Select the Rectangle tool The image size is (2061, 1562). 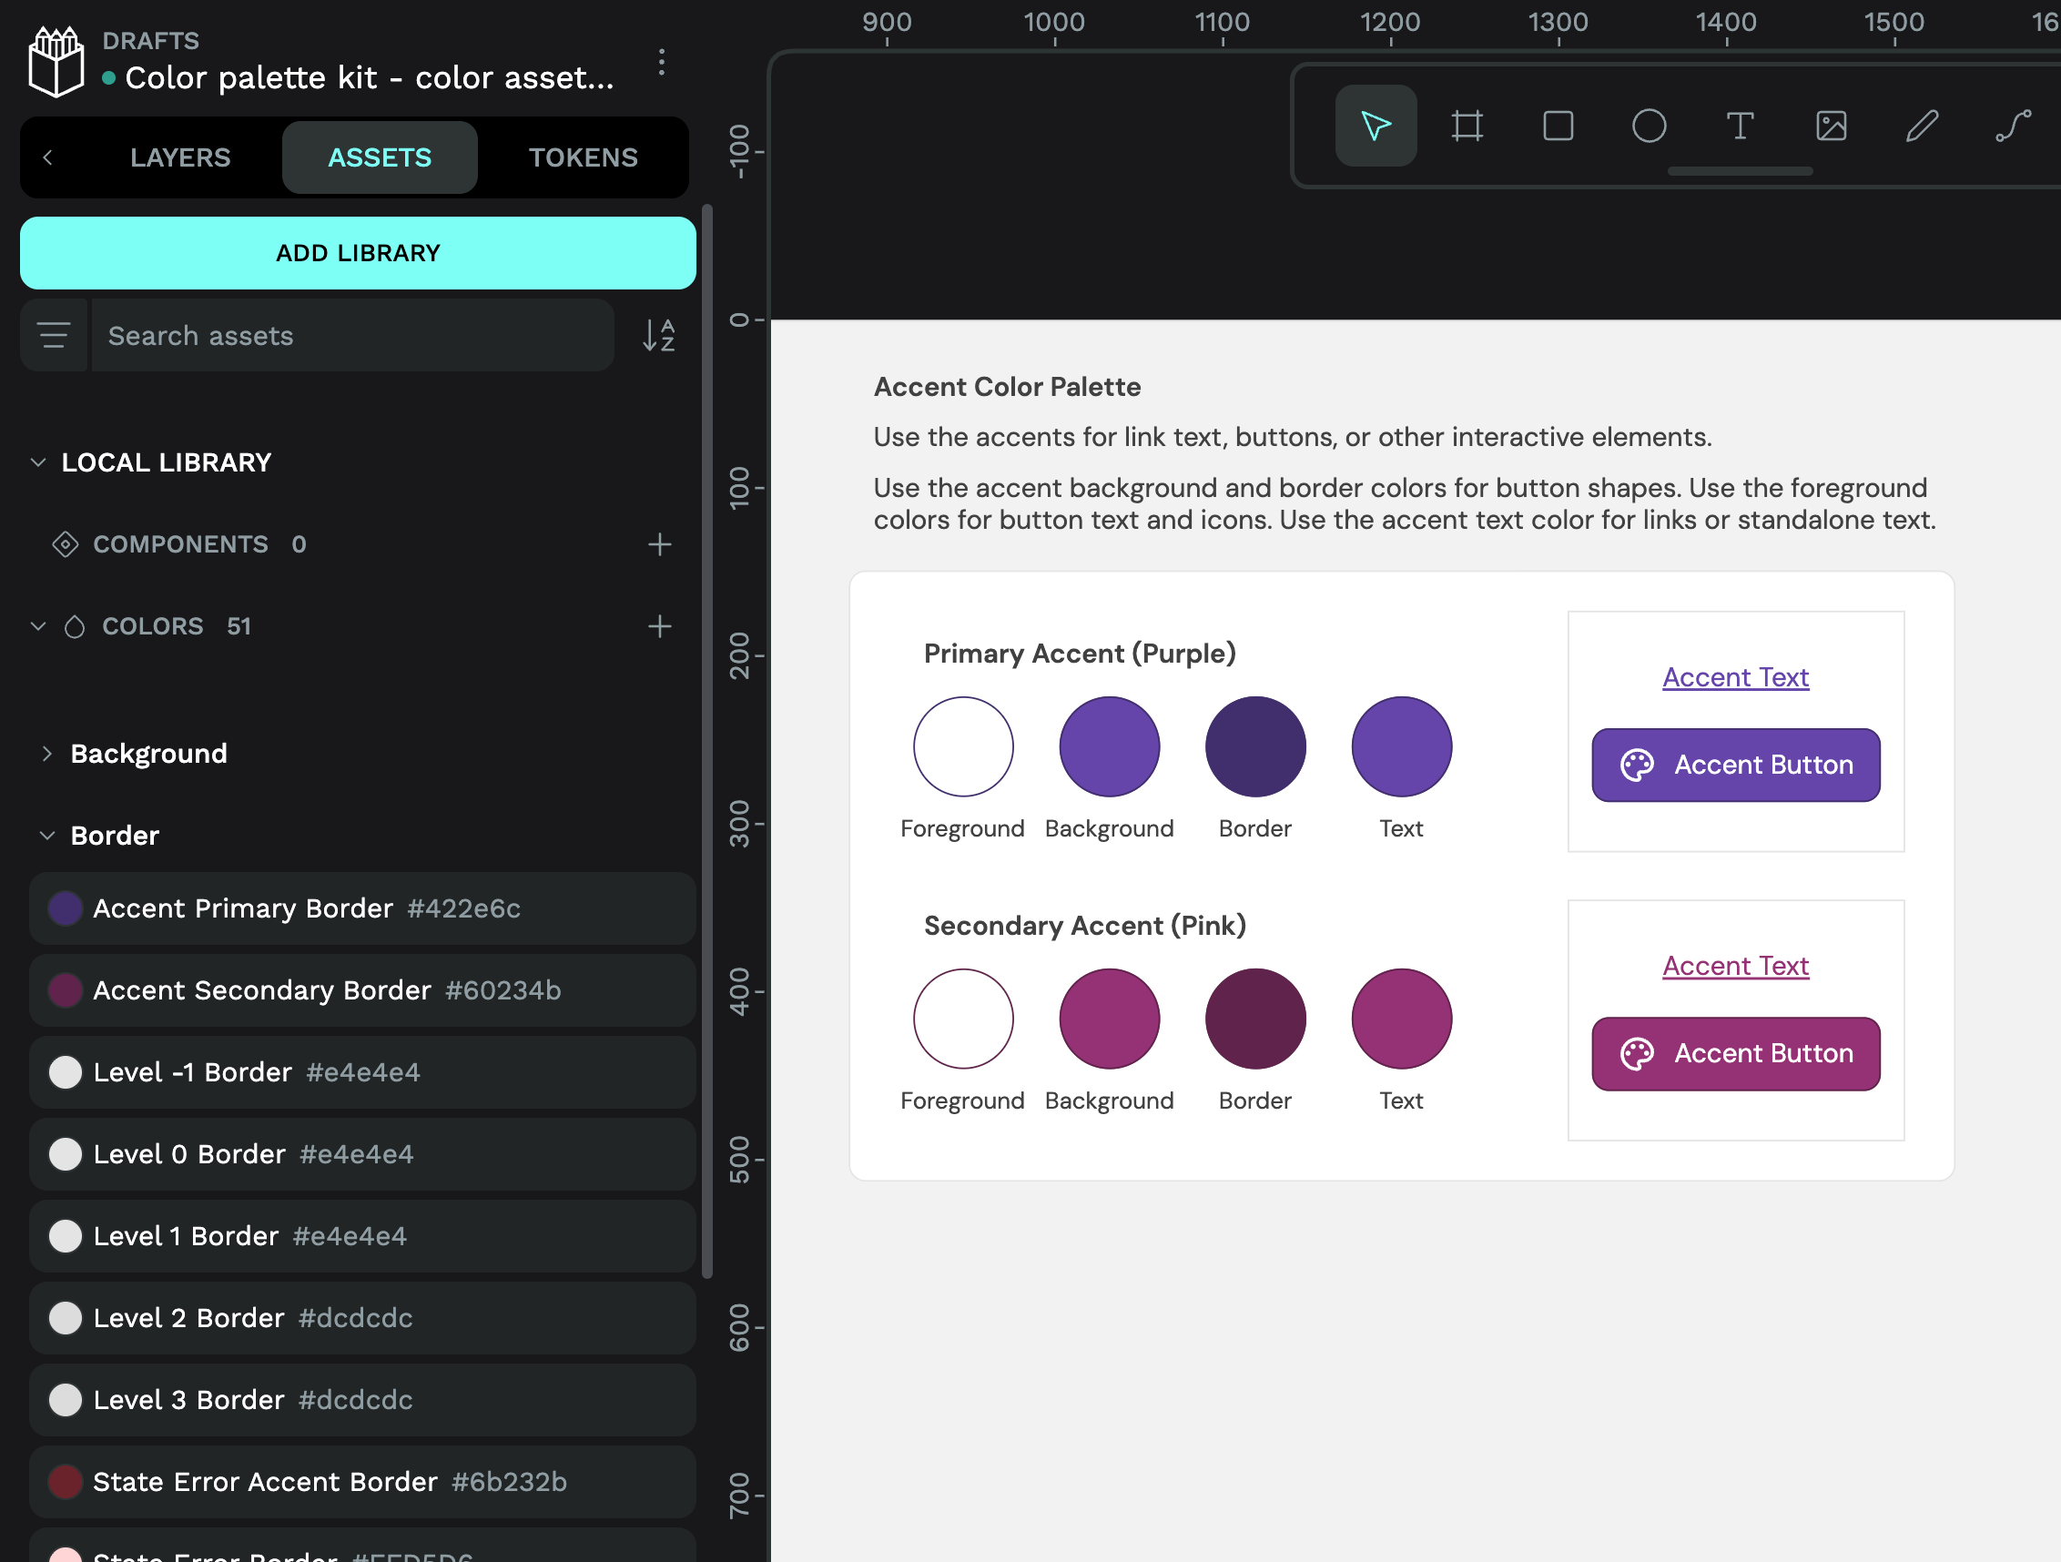click(1558, 126)
